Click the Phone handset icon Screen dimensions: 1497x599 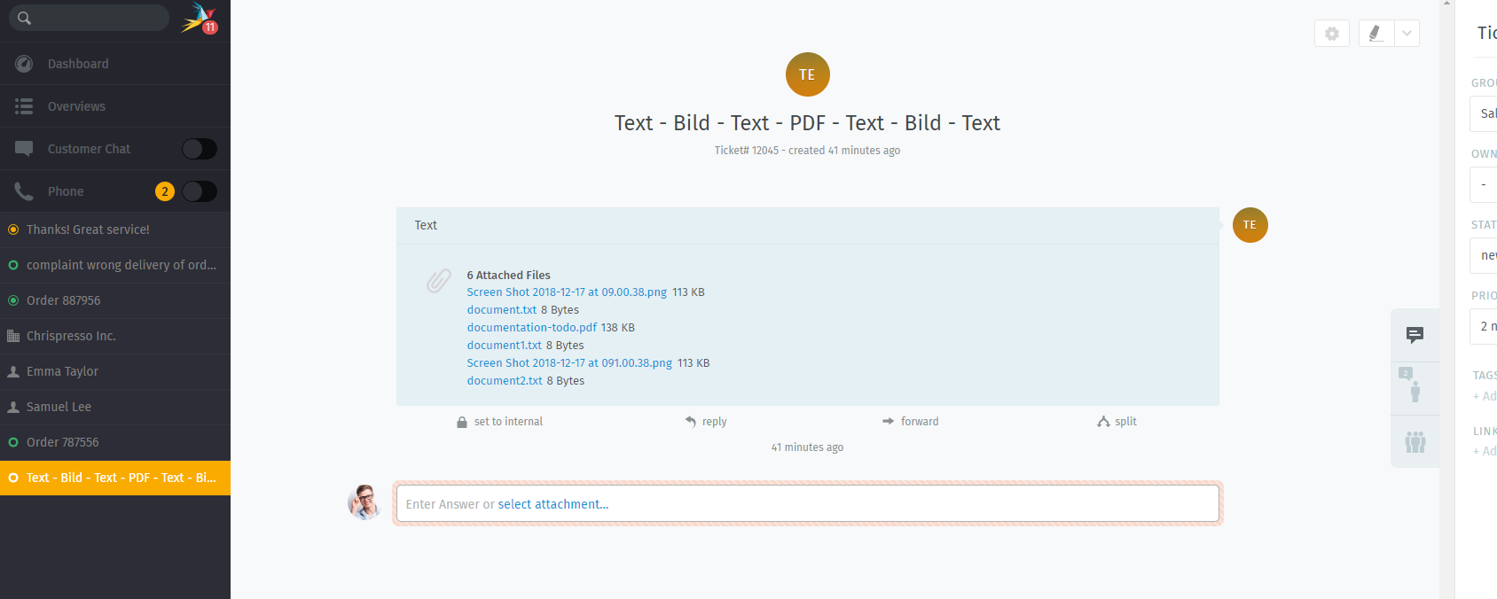[24, 191]
